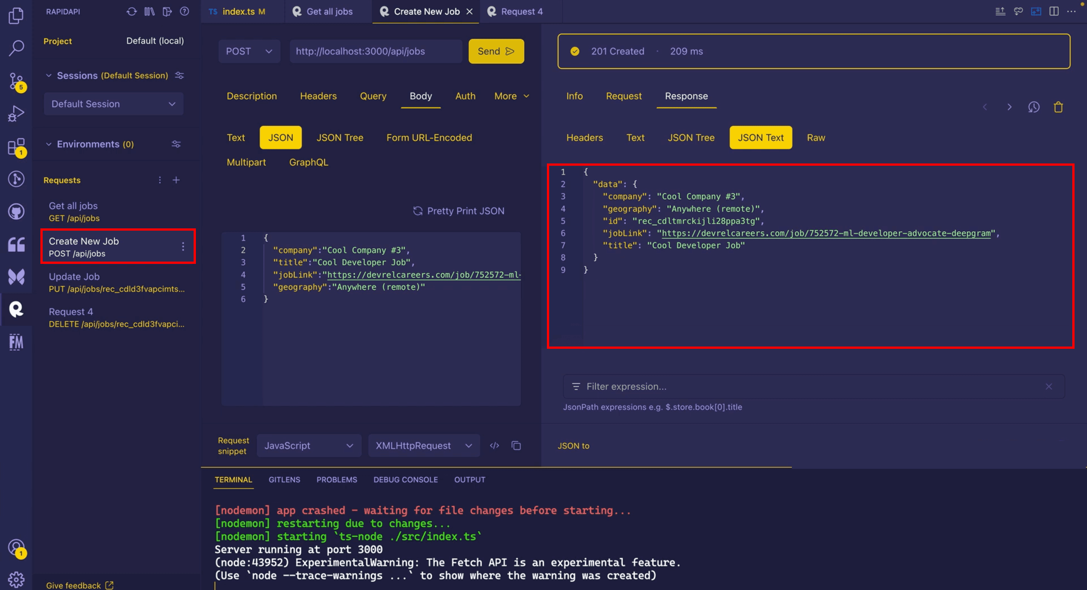
Task: Select Form URL-Encoded body type
Action: (x=429, y=137)
